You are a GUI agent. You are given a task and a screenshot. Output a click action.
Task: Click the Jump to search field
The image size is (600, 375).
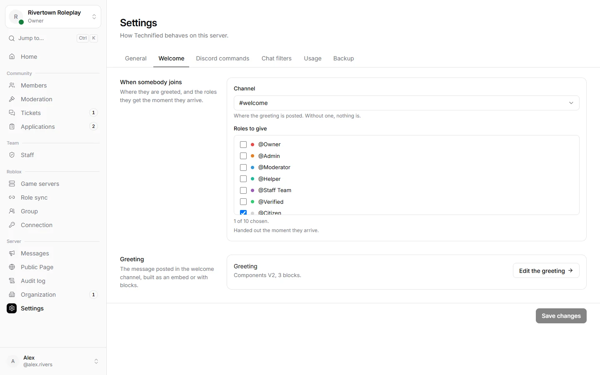(x=53, y=38)
